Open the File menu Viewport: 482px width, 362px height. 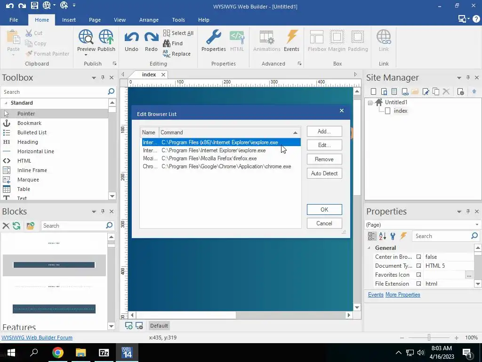(14, 20)
